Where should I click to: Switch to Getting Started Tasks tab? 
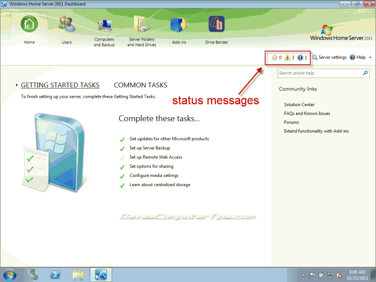point(60,85)
